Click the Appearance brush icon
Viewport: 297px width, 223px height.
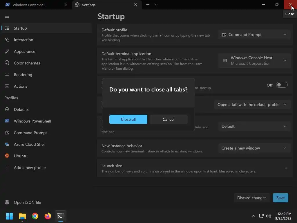[x=7, y=51]
